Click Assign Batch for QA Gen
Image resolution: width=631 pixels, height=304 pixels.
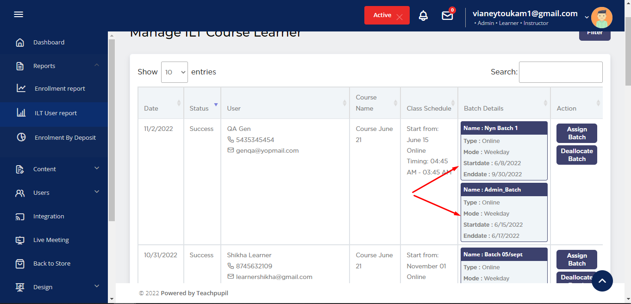pos(576,133)
